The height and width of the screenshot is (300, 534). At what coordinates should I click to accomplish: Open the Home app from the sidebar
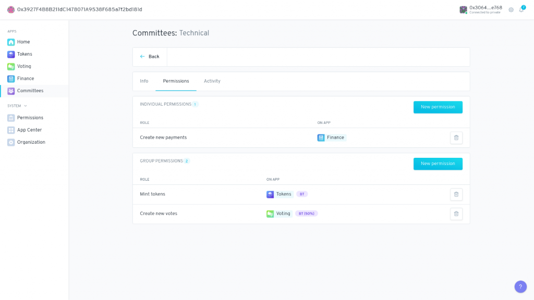22,42
